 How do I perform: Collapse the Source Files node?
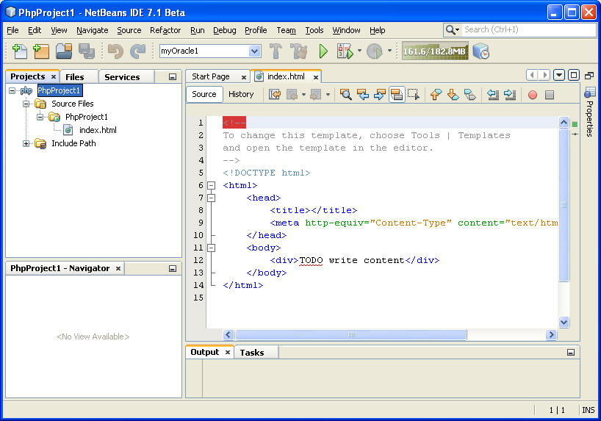tap(26, 104)
